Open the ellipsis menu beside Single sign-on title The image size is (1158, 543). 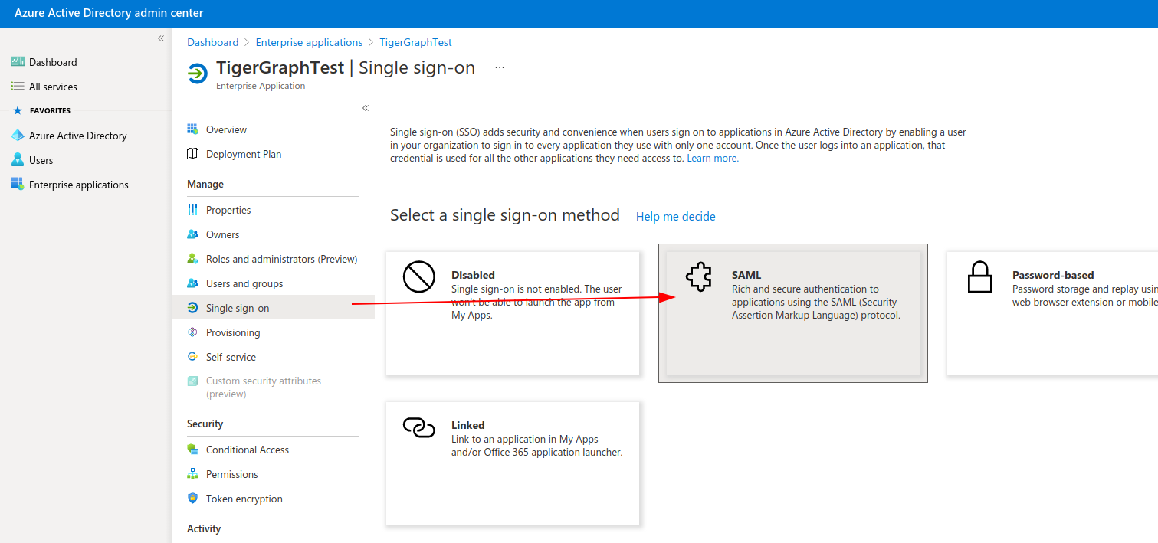pos(499,67)
